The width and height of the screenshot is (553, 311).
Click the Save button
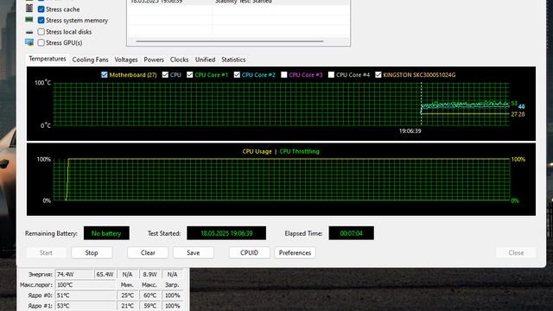click(194, 253)
